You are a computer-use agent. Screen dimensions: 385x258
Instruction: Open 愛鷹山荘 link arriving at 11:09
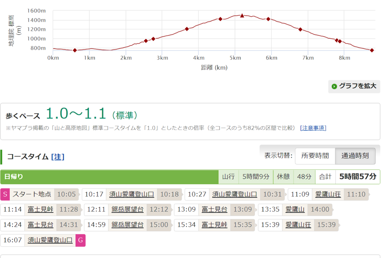[328, 194]
